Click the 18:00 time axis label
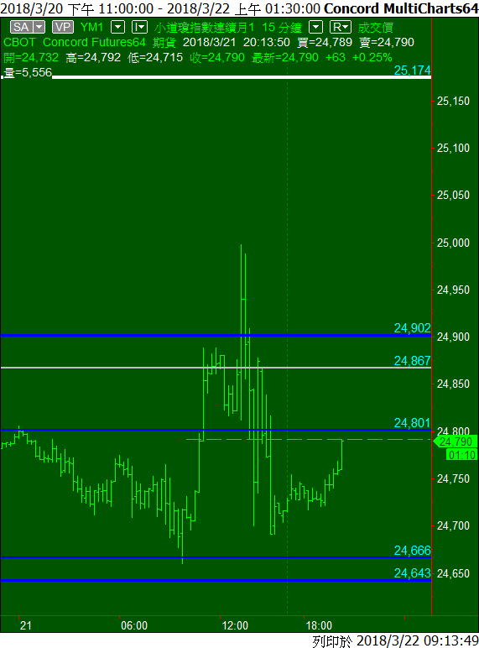The height and width of the screenshot is (648, 479). [x=319, y=625]
